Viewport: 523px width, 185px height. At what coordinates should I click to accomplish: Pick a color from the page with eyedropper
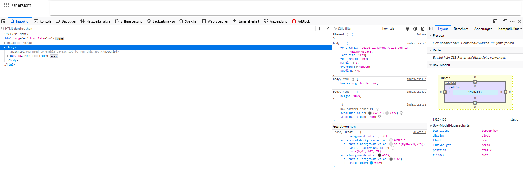pyautogui.click(x=327, y=29)
